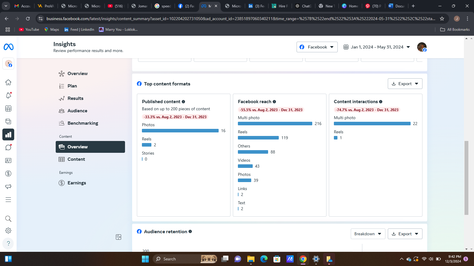Open the Settings gear in sidebar
The image size is (474, 266).
coord(8,231)
